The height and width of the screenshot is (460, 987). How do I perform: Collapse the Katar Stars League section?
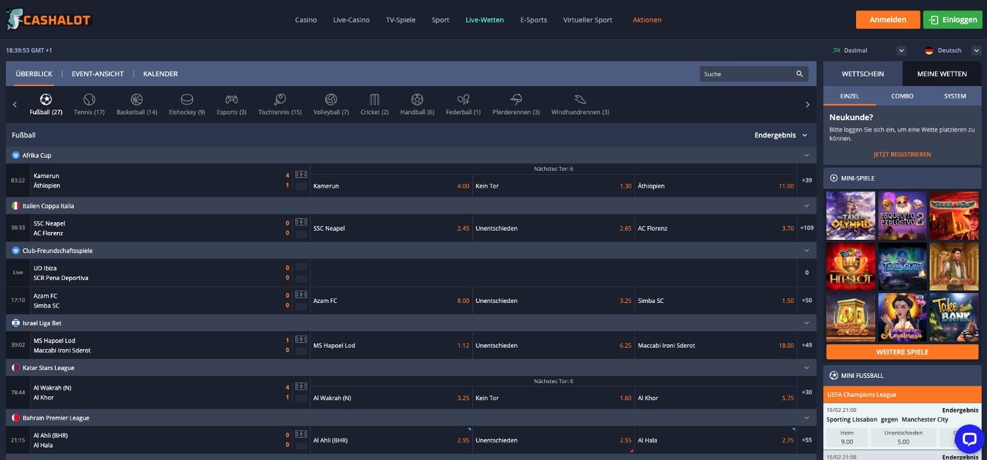coord(807,368)
